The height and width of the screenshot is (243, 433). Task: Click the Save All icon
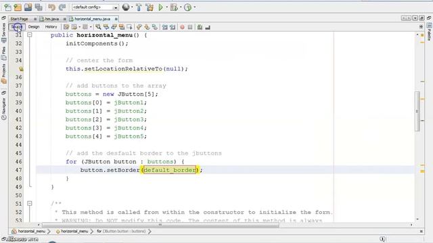(x=39, y=7)
